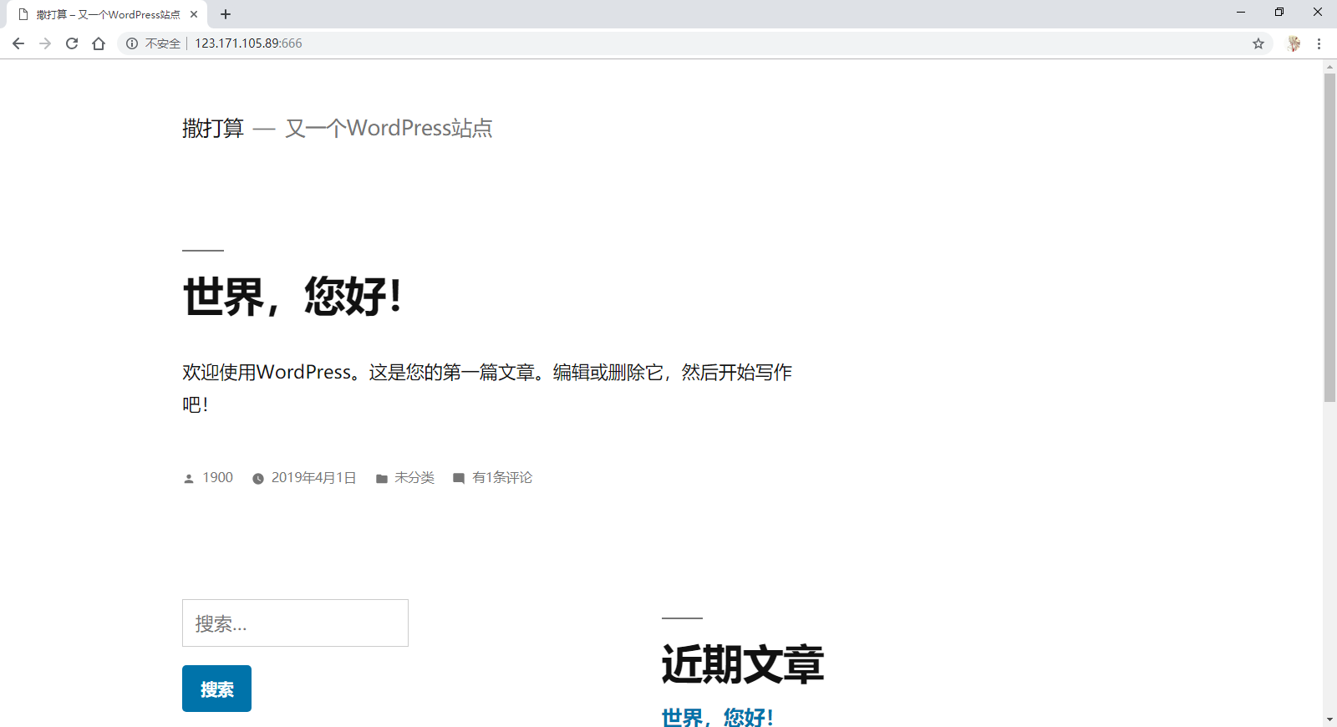Open the Chrome three-dot menu
1337x727 pixels.
pyautogui.click(x=1319, y=43)
